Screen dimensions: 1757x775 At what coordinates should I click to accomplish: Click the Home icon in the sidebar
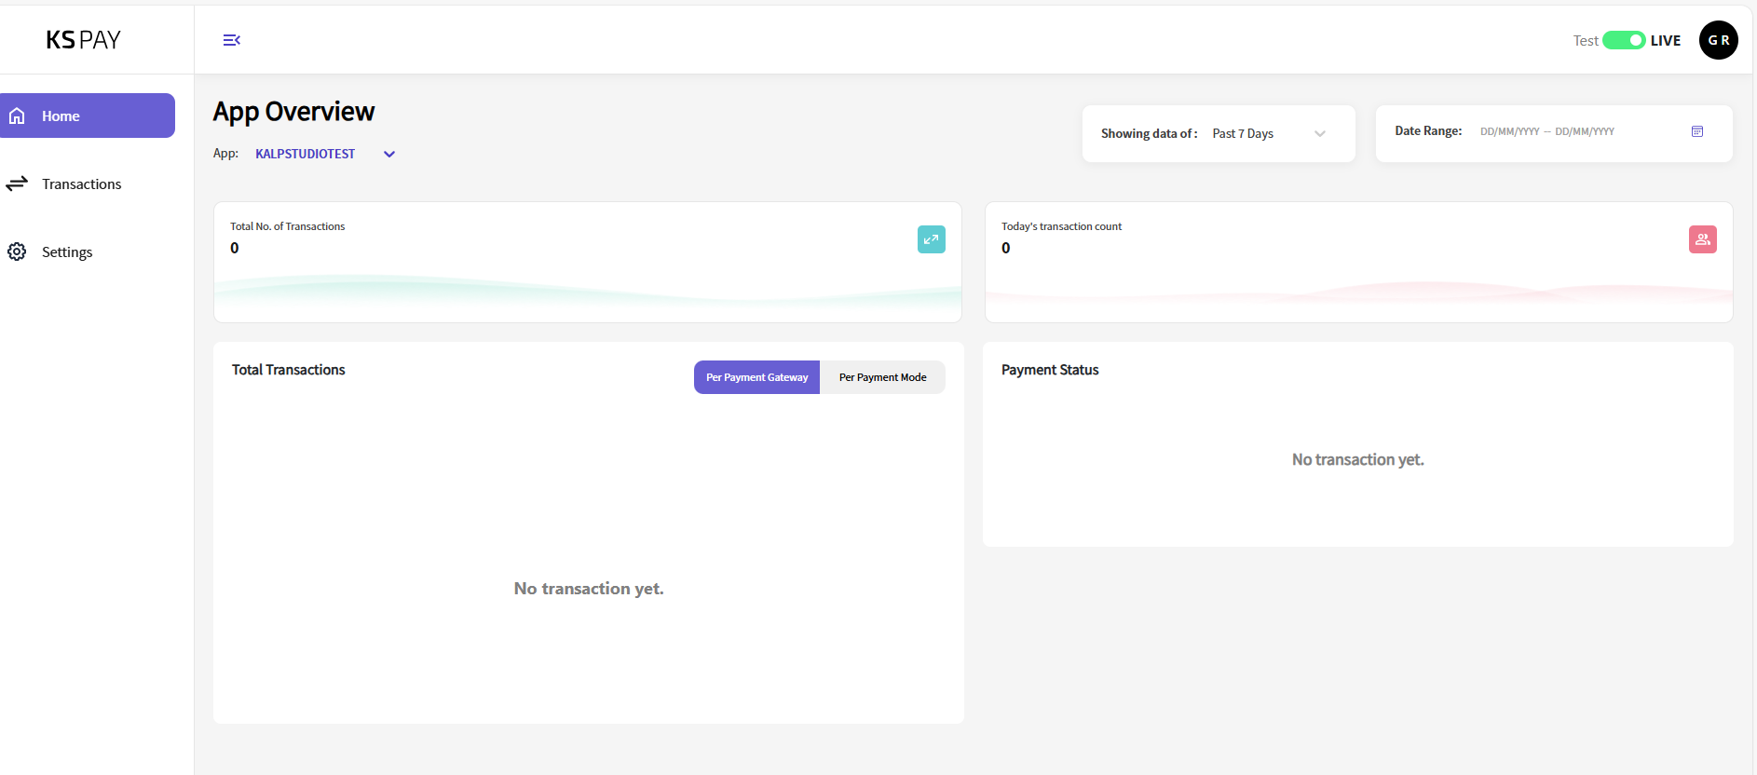coord(17,116)
